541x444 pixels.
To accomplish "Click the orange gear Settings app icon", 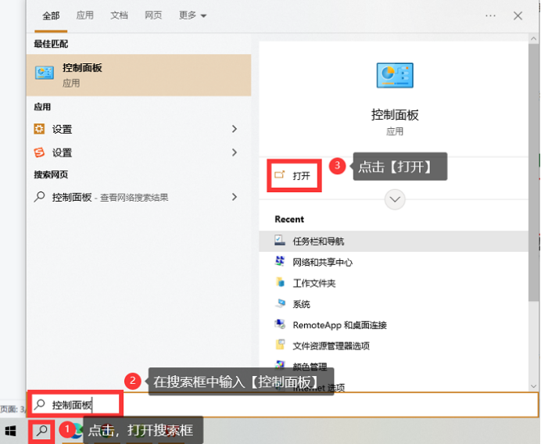I will [39, 129].
